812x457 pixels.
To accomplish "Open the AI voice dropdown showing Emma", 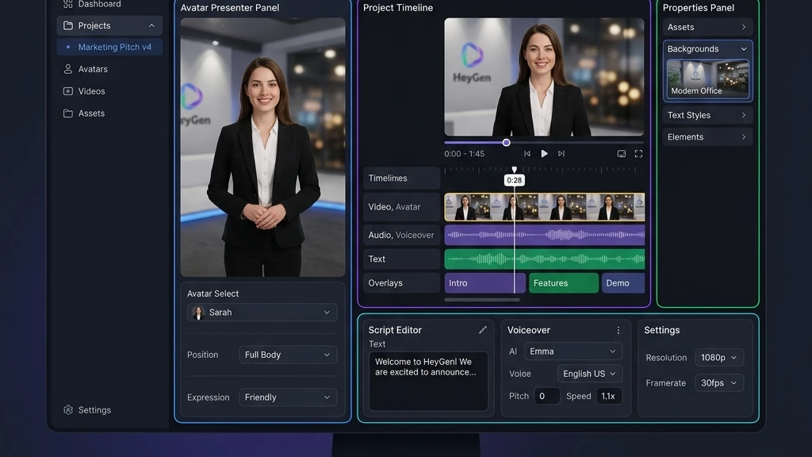I will click(x=573, y=351).
